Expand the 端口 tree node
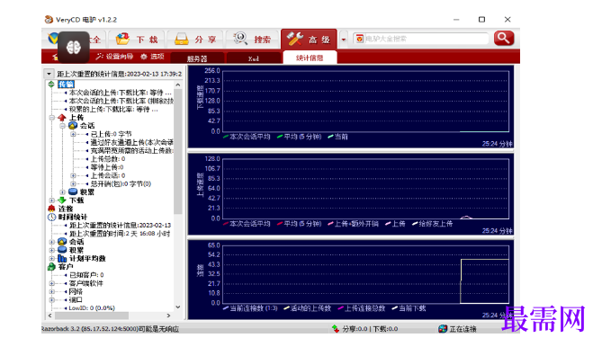The width and height of the screenshot is (602, 347). click(x=51, y=300)
